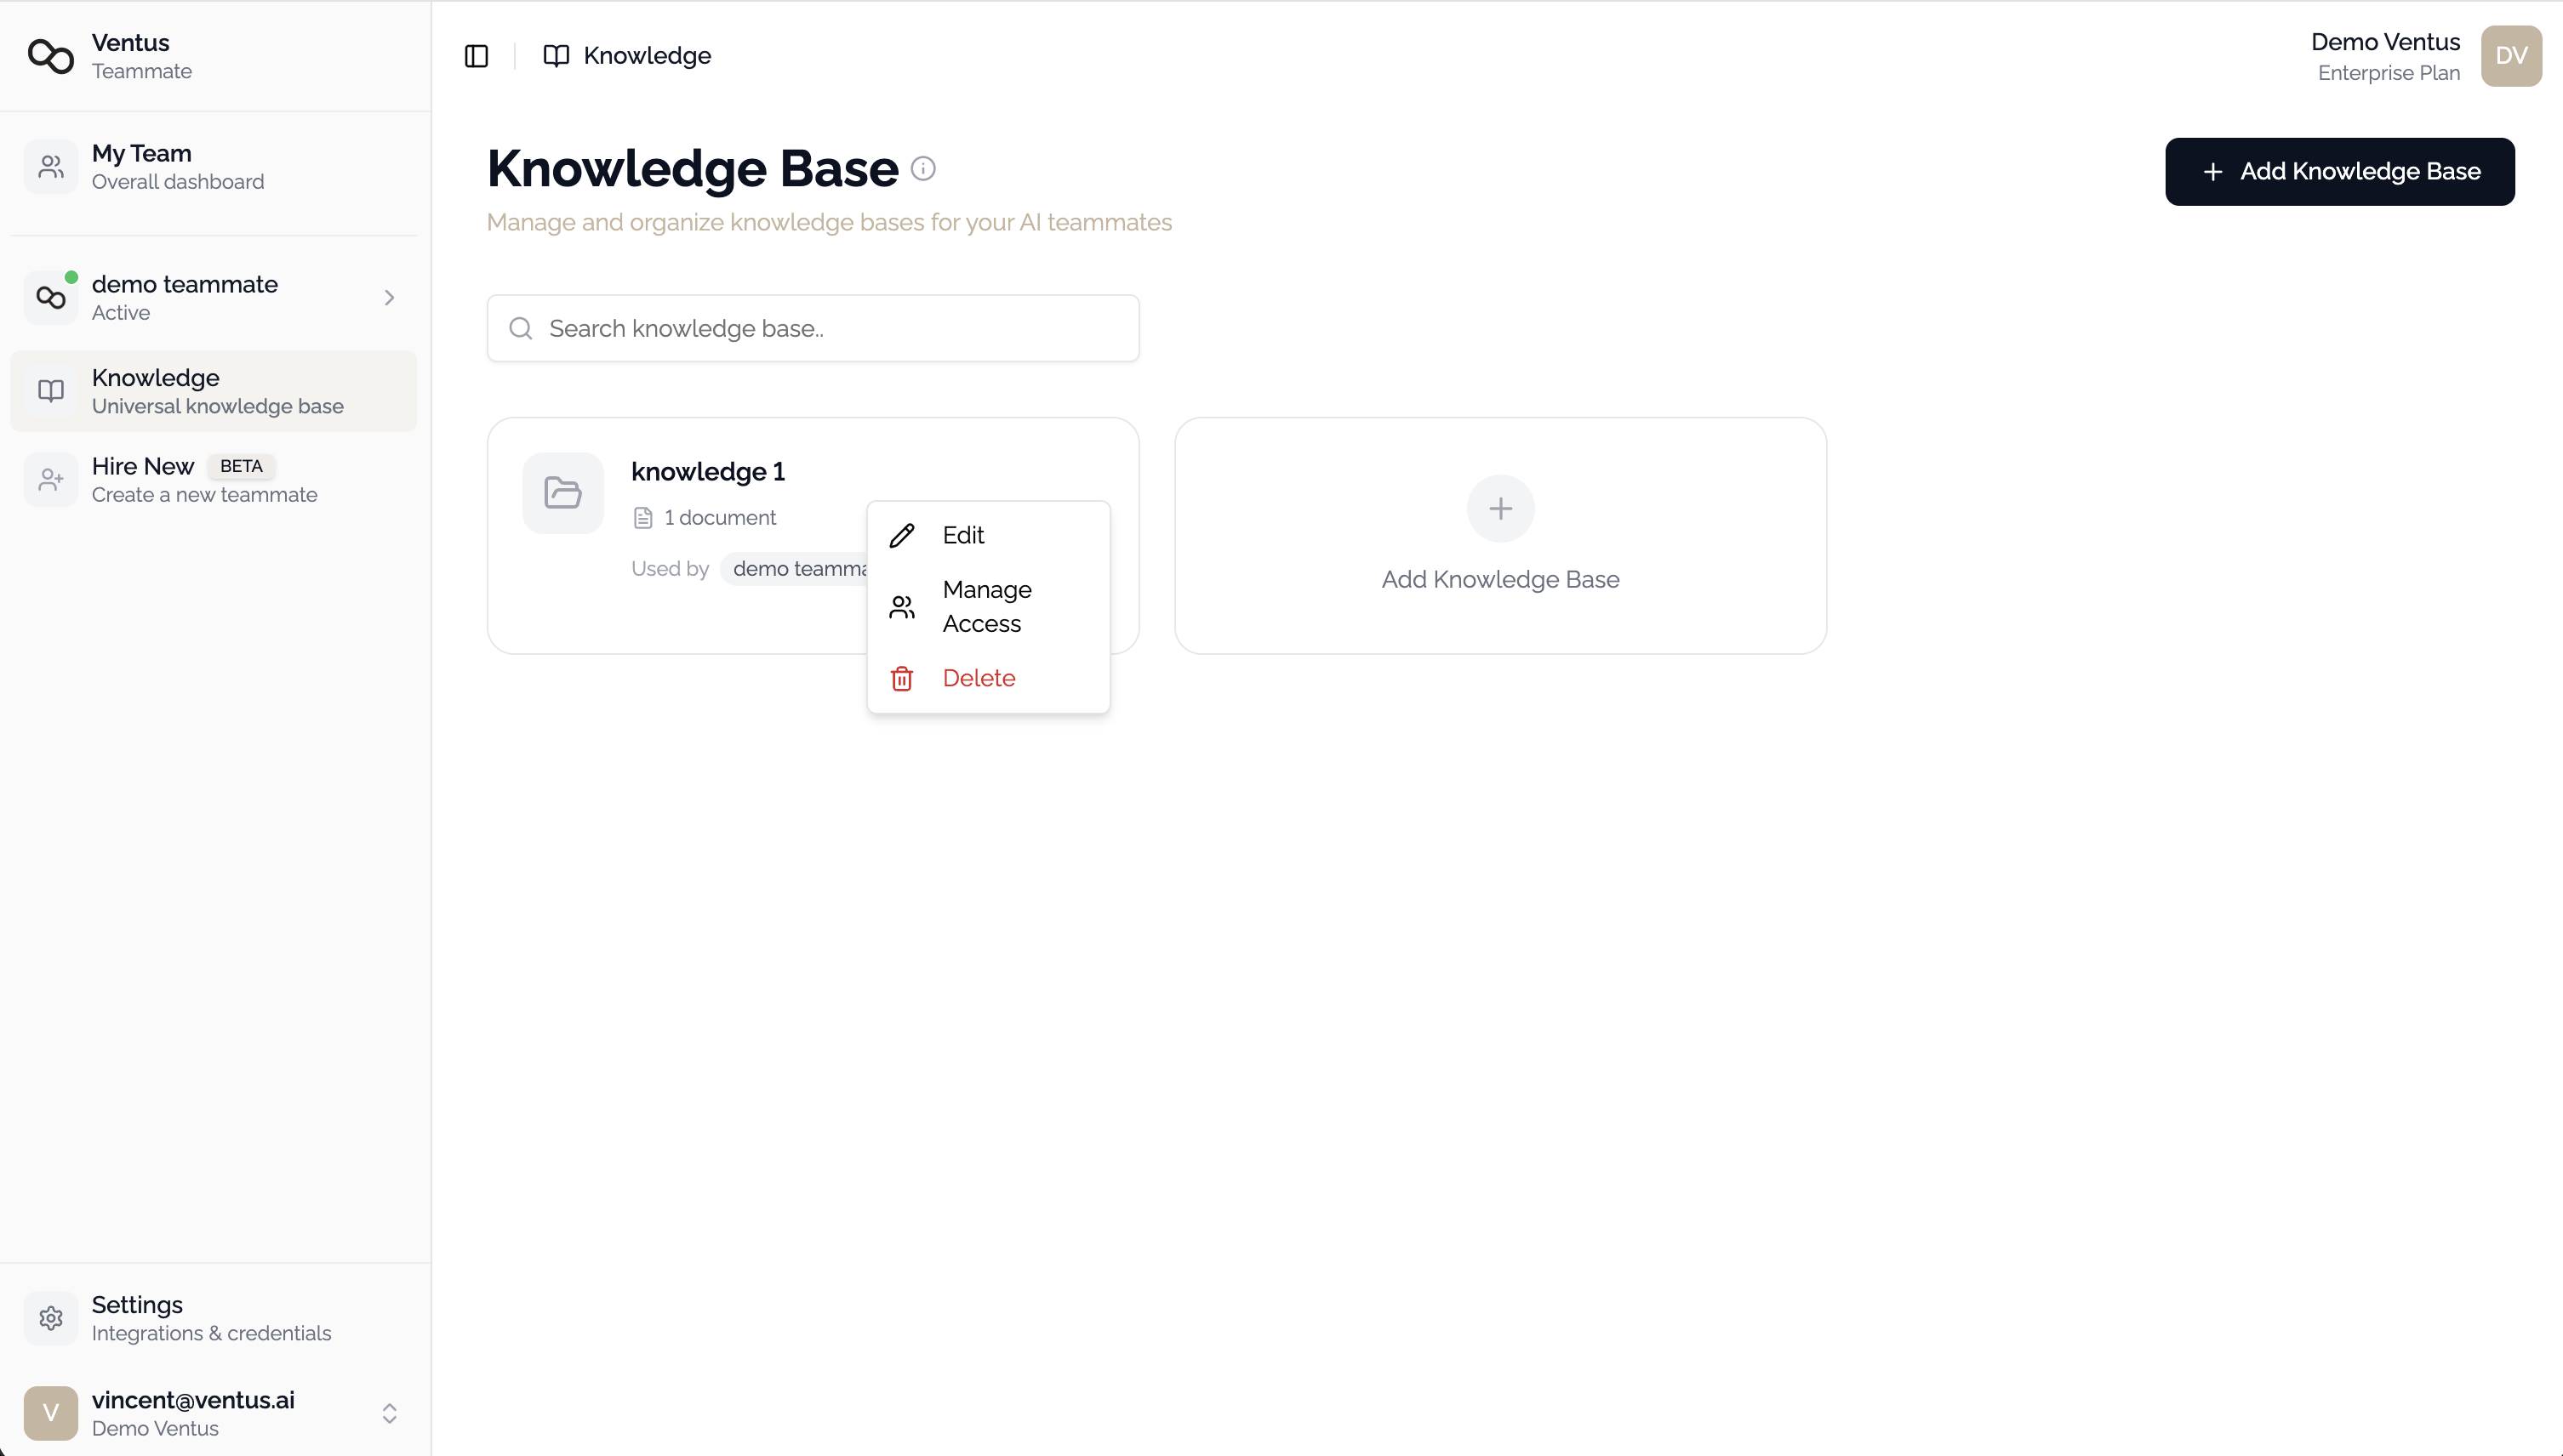Click the Knowledge book icon in the header
The height and width of the screenshot is (1456, 2563).
557,56
